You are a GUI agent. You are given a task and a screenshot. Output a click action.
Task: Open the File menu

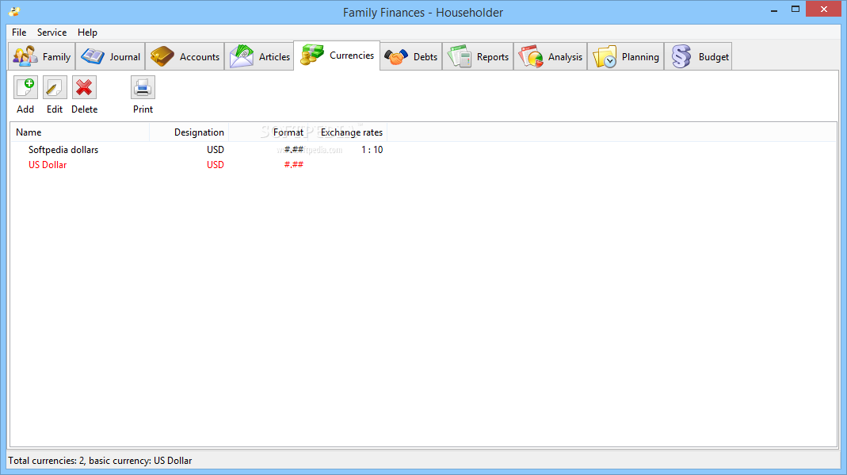point(19,33)
